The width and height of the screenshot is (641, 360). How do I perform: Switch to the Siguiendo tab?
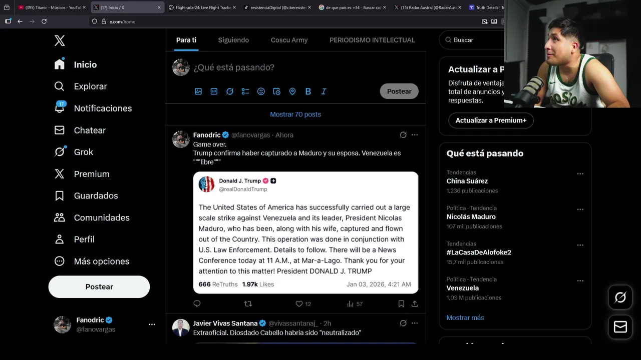pos(233,40)
